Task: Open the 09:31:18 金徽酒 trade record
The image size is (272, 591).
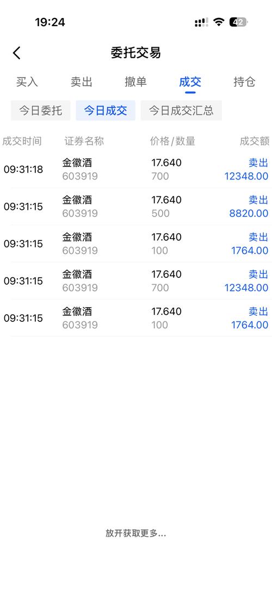Action: [x=136, y=169]
